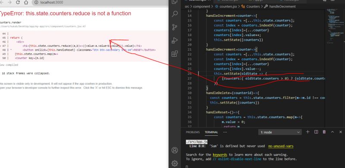Screen dimensions: 345x168
Task: Click the './src/App.js' path in the terminal
Action: point(197,142)
